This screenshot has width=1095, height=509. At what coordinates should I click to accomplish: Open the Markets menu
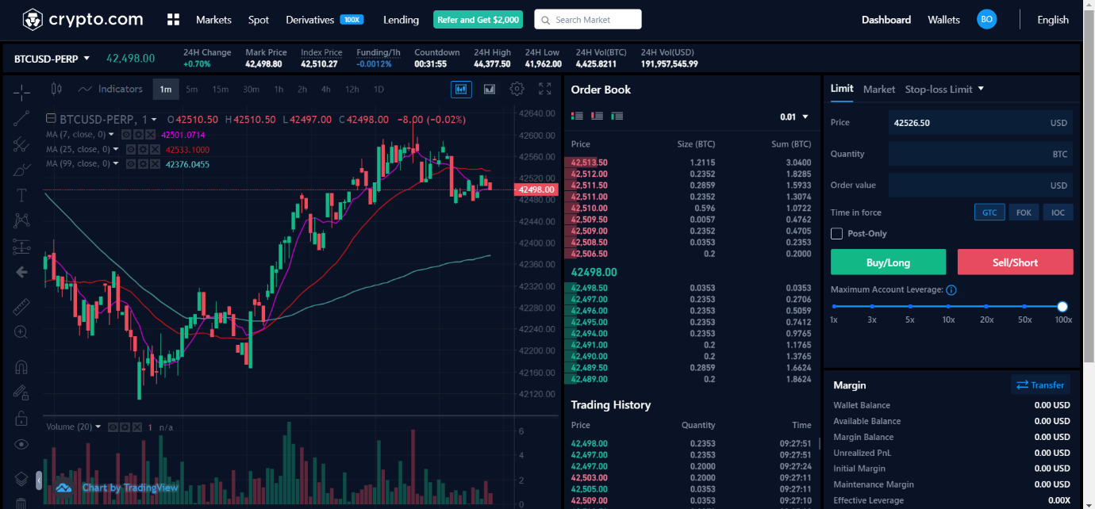click(213, 20)
